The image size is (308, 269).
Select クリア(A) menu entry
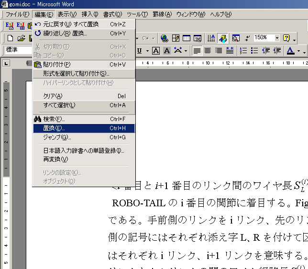coord(84,96)
